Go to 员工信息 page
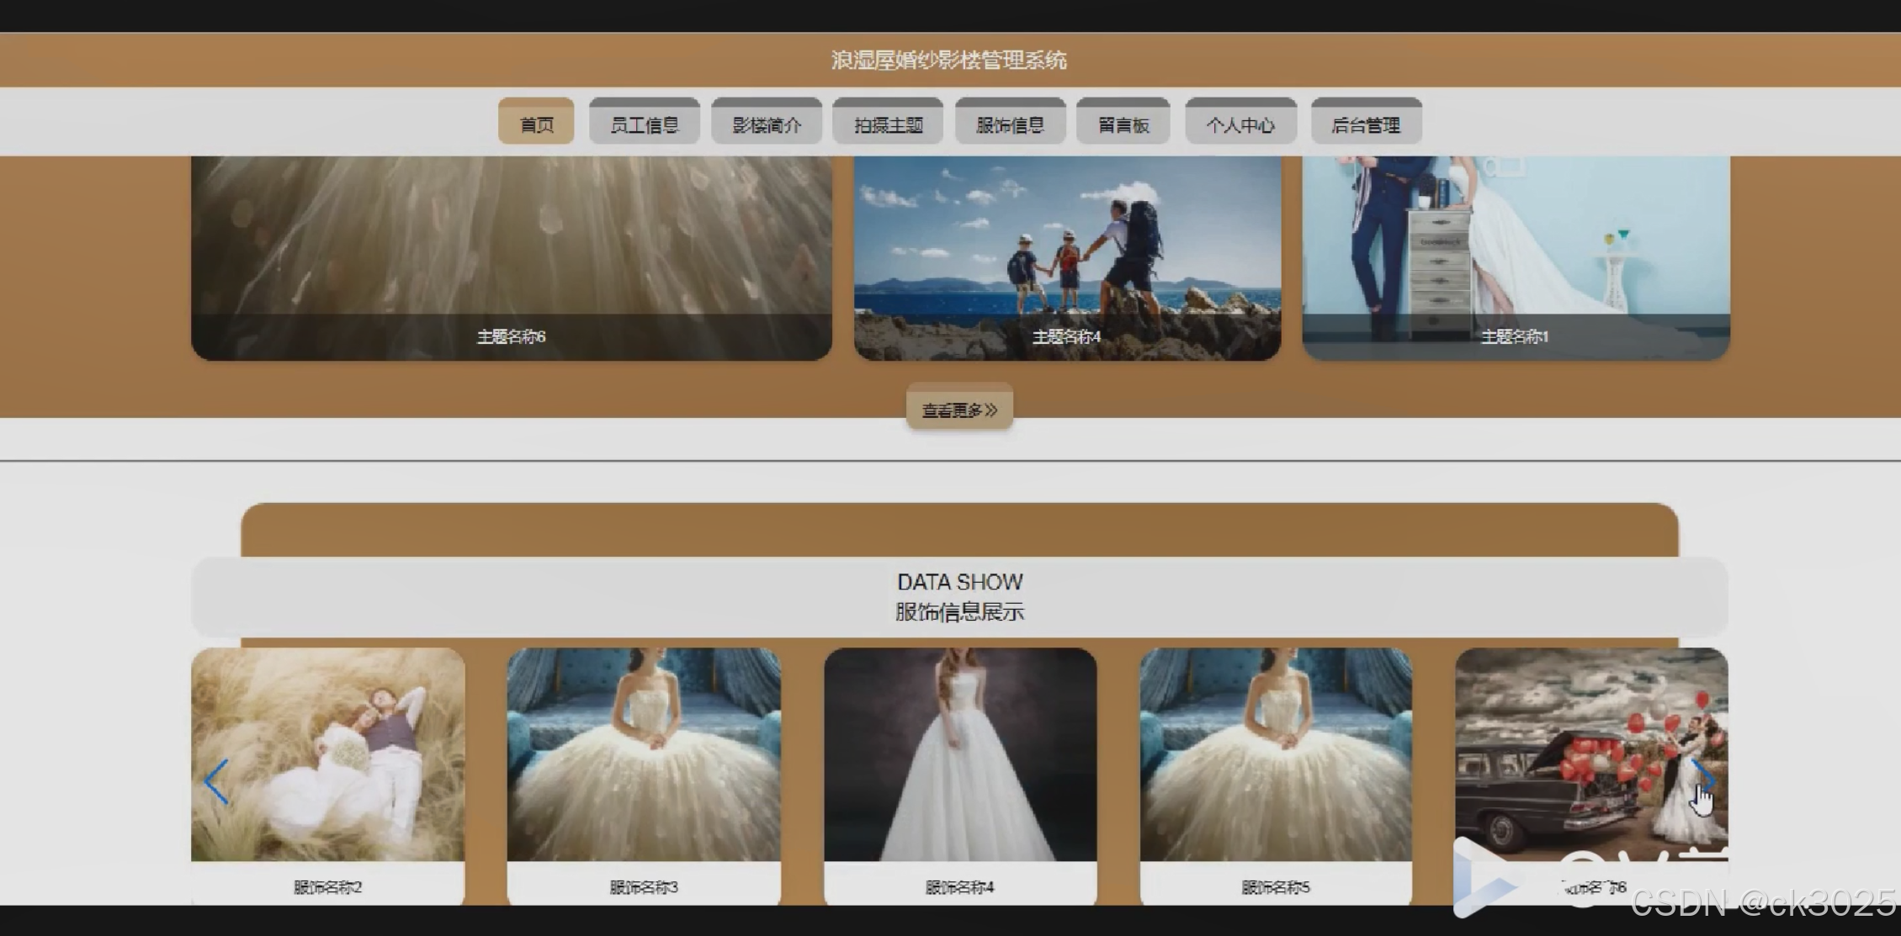 (x=644, y=124)
